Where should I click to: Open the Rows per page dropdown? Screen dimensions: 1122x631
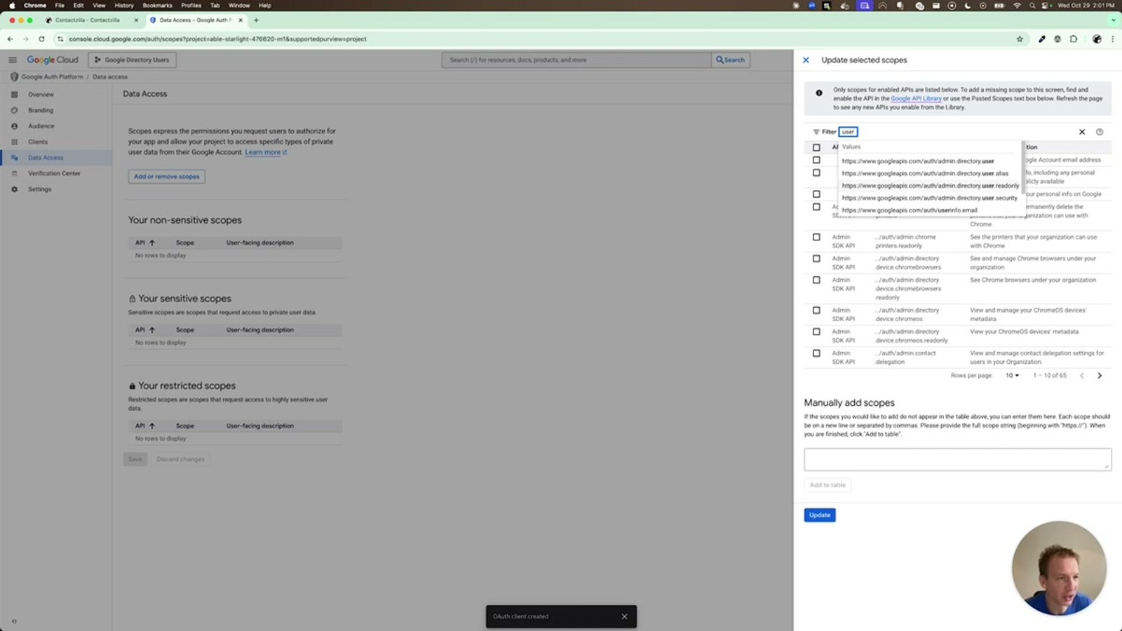1013,376
